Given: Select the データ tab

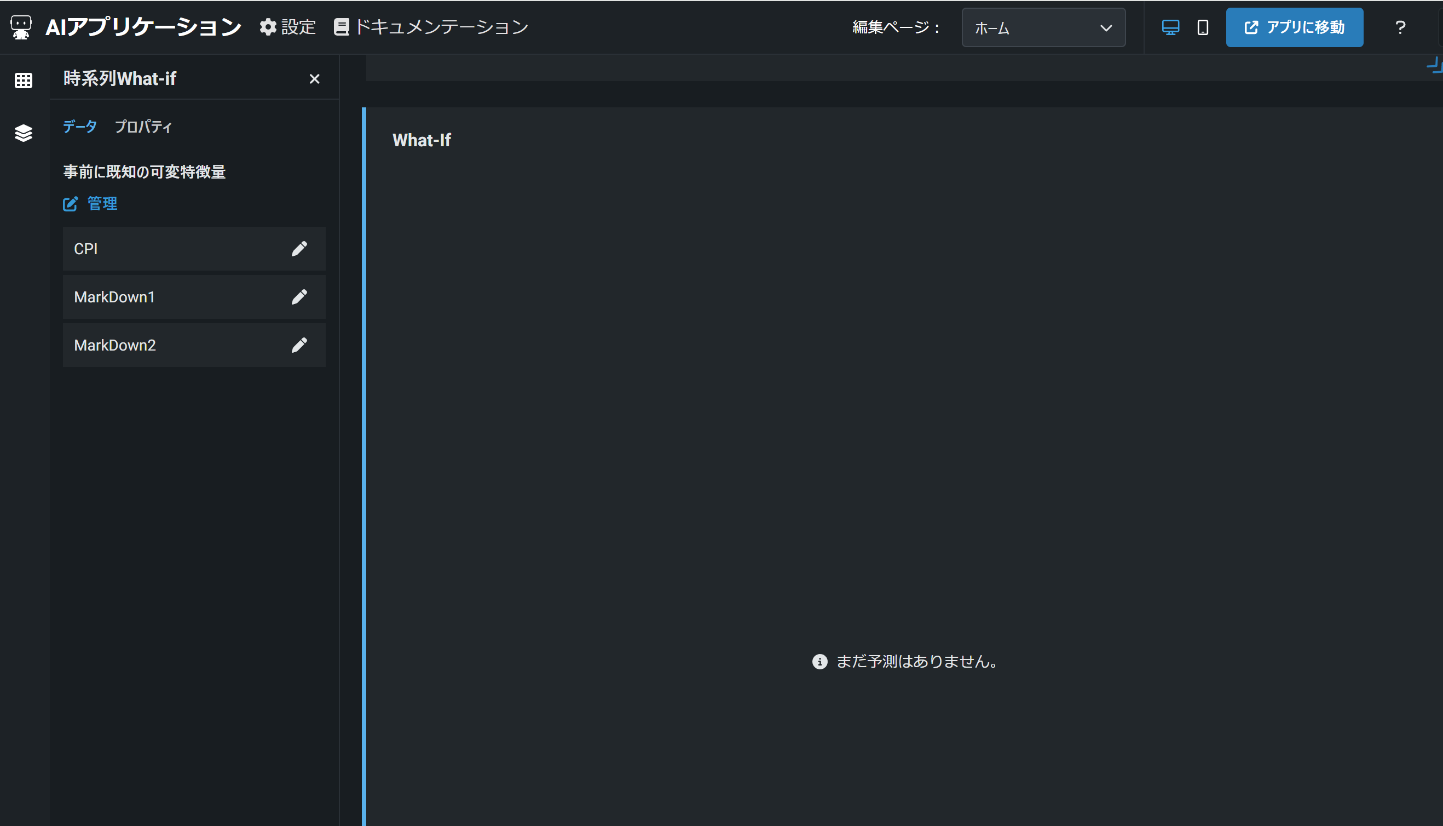Looking at the screenshot, I should coord(79,127).
